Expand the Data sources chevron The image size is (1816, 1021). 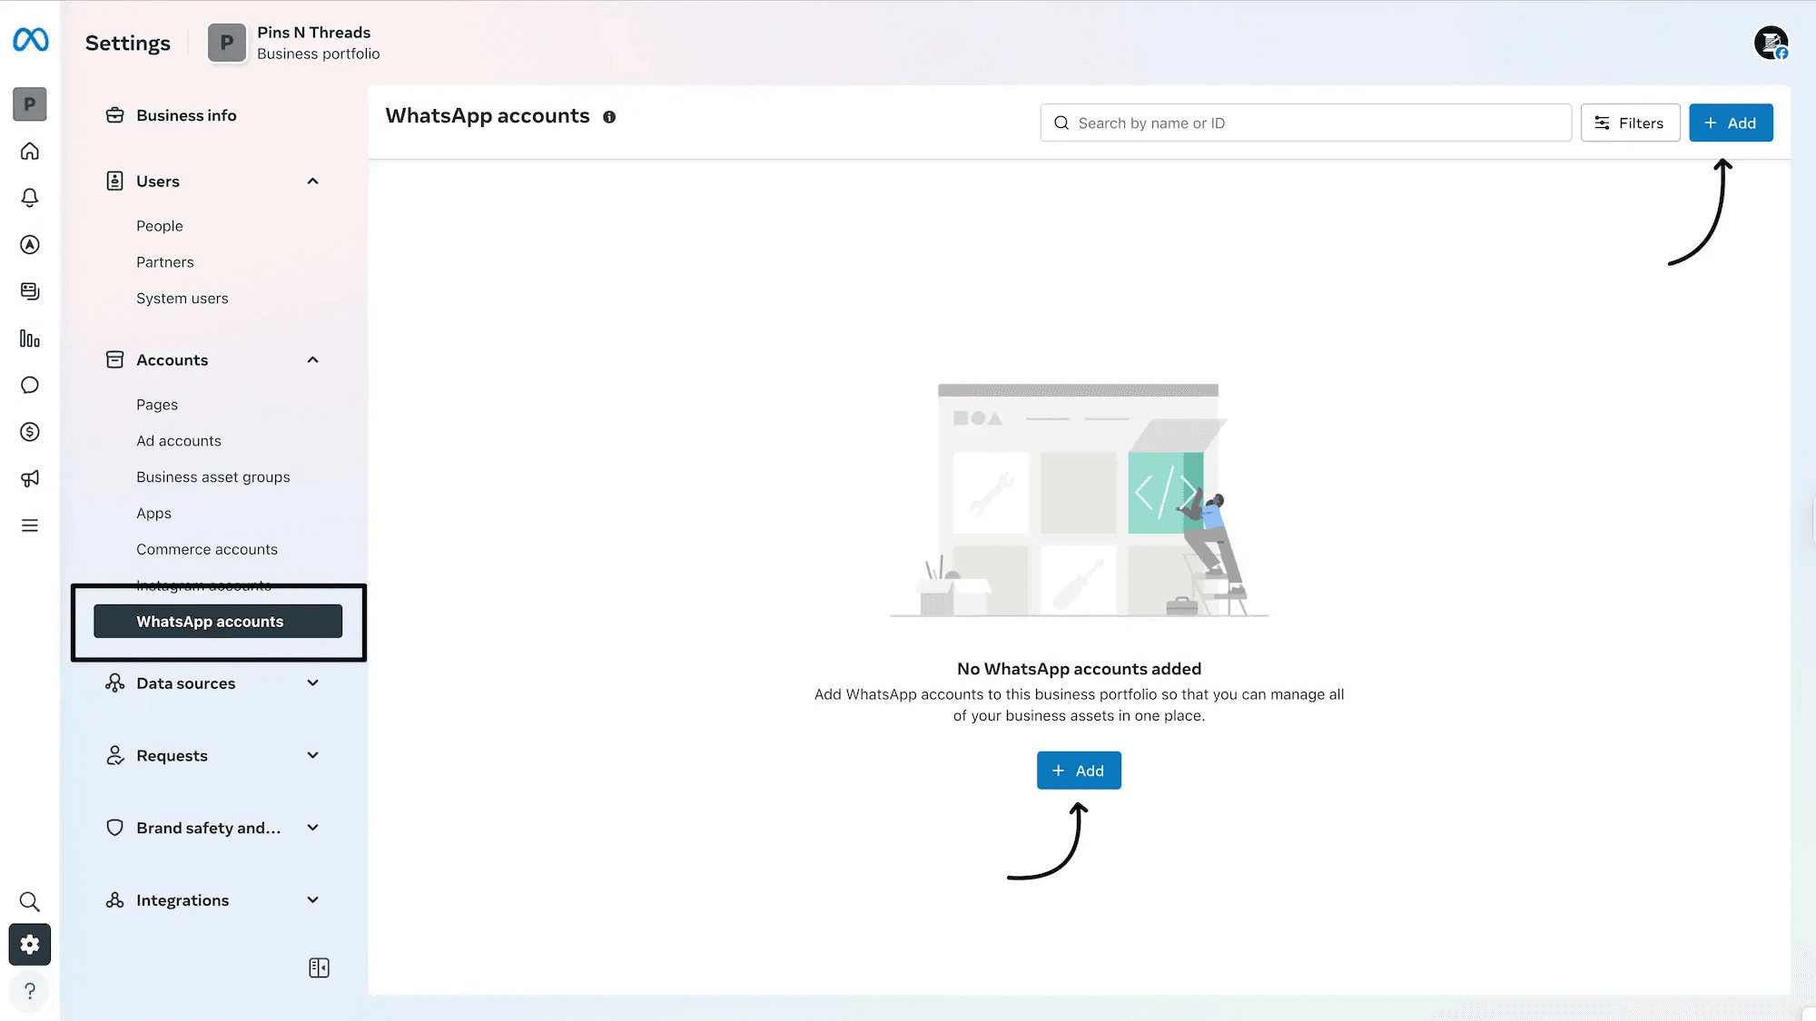[x=313, y=683]
